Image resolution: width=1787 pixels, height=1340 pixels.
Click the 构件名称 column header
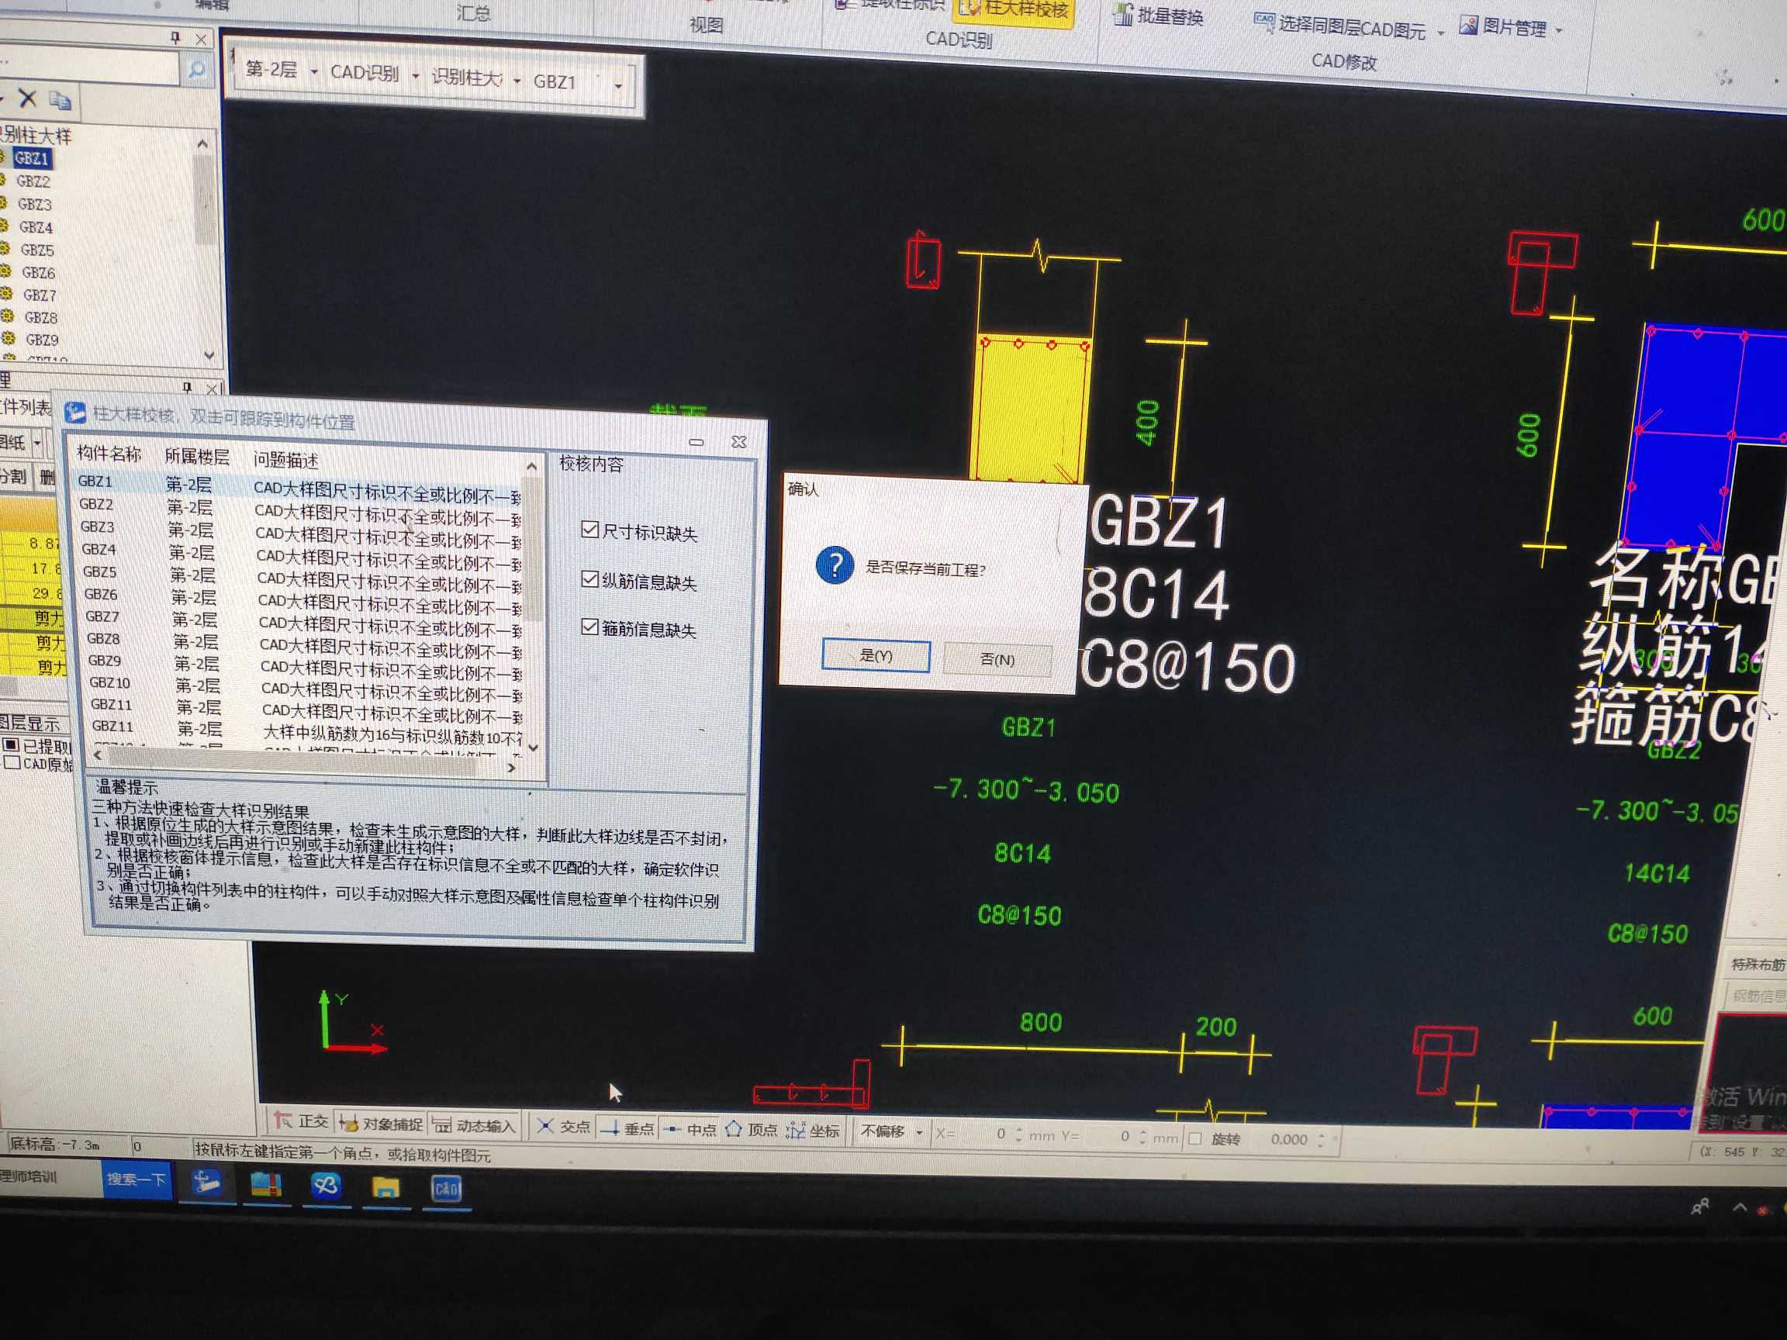(109, 453)
